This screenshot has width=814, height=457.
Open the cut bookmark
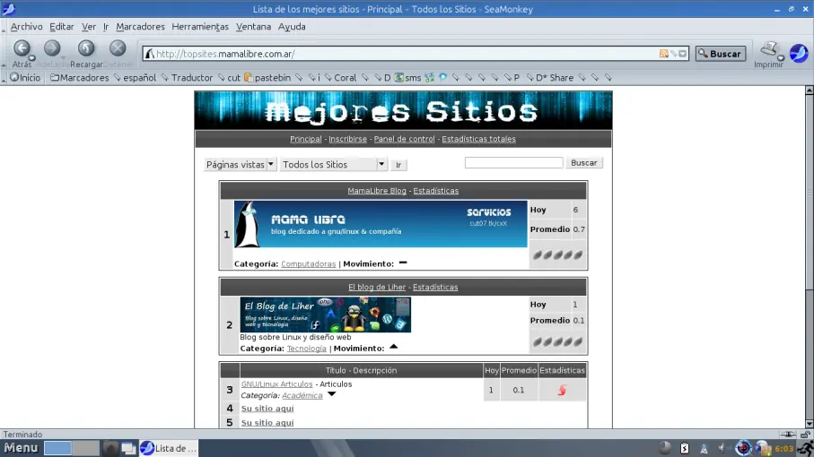tap(229, 78)
